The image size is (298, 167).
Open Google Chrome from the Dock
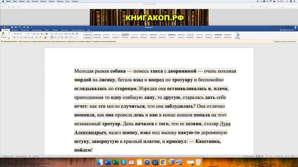pos(163,162)
